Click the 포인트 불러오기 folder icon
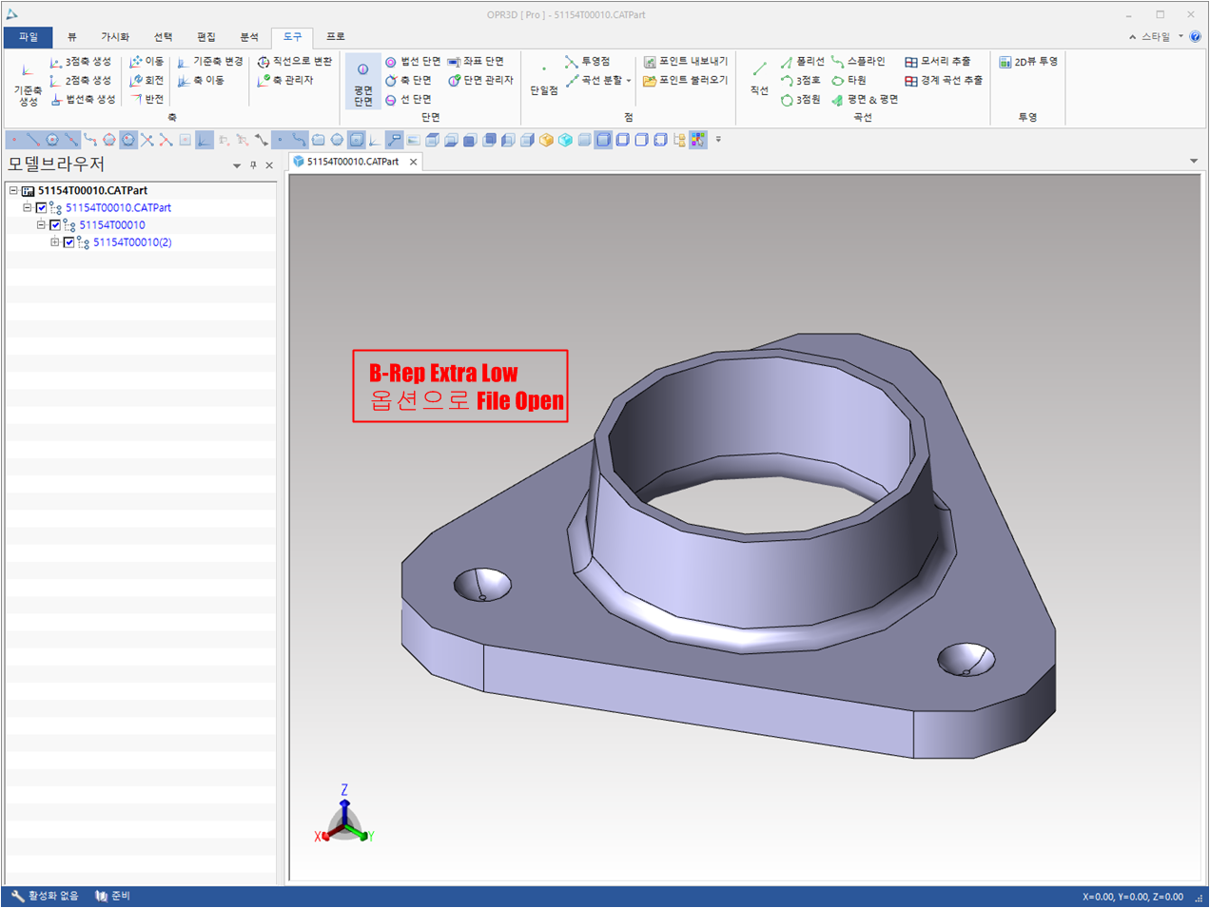1210x908 pixels. coord(650,81)
